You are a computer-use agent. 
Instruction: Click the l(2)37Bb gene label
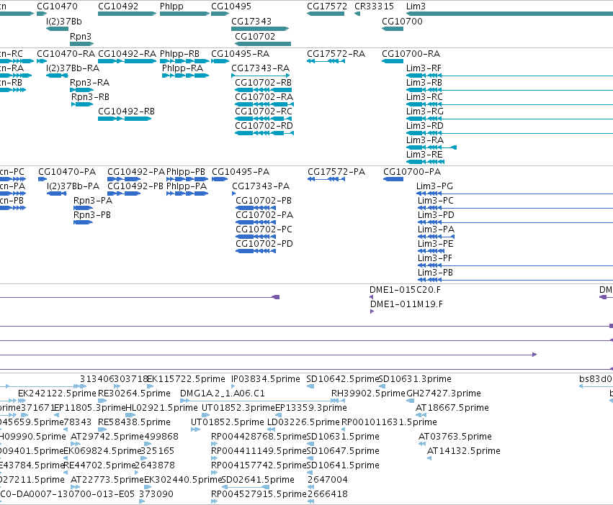point(63,22)
